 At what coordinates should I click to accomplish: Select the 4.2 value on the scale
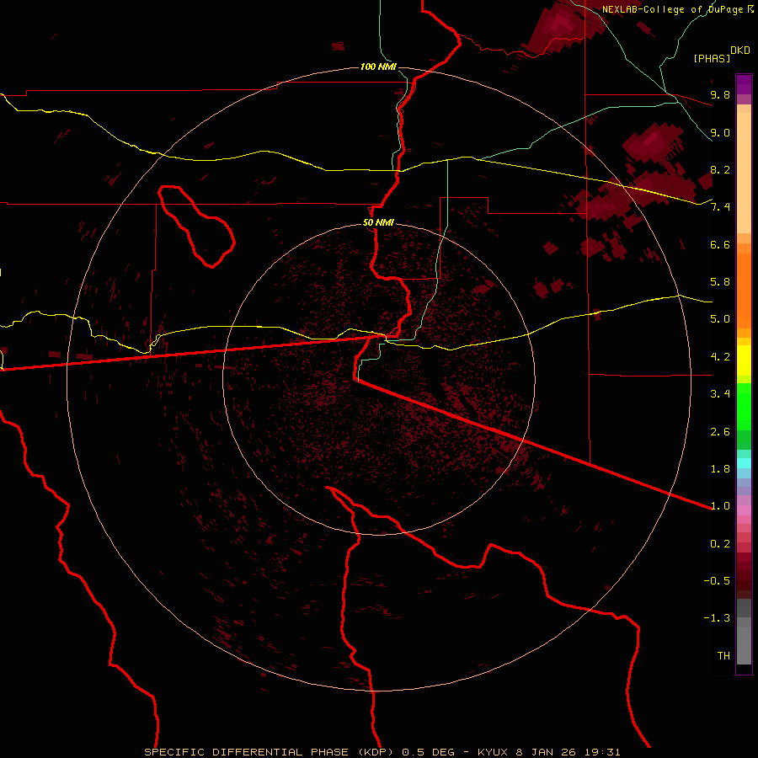pyautogui.click(x=720, y=357)
